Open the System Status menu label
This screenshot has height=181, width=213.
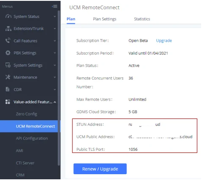[x=26, y=17]
